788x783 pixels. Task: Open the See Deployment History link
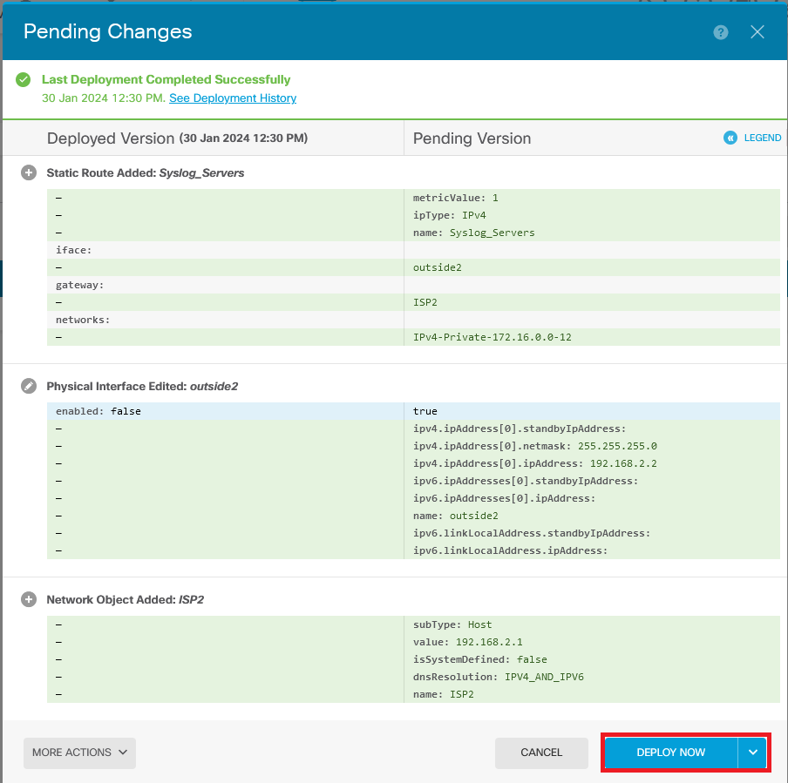tap(233, 98)
